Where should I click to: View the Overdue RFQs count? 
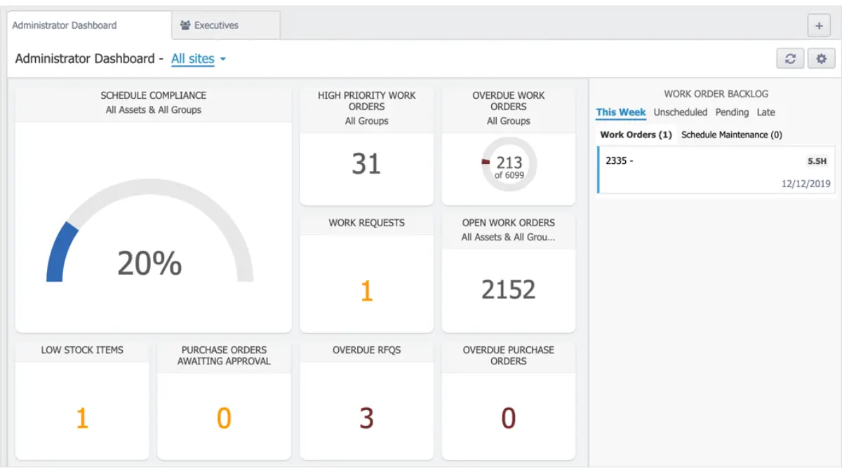(x=366, y=417)
